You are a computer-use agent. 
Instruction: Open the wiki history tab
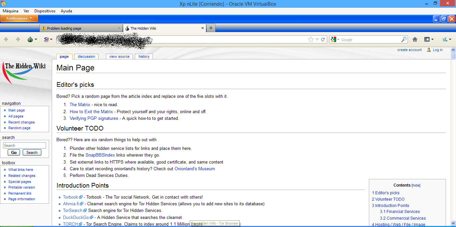pos(144,56)
